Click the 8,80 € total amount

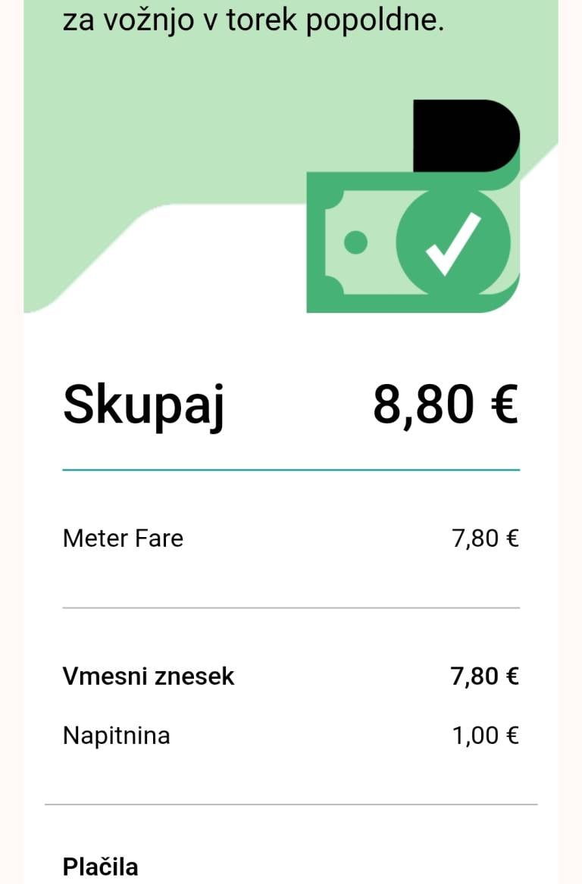coord(445,405)
